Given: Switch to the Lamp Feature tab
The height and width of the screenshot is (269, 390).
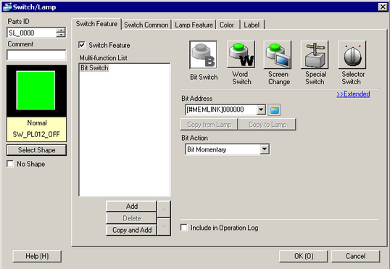Looking at the screenshot, I should click(x=194, y=25).
